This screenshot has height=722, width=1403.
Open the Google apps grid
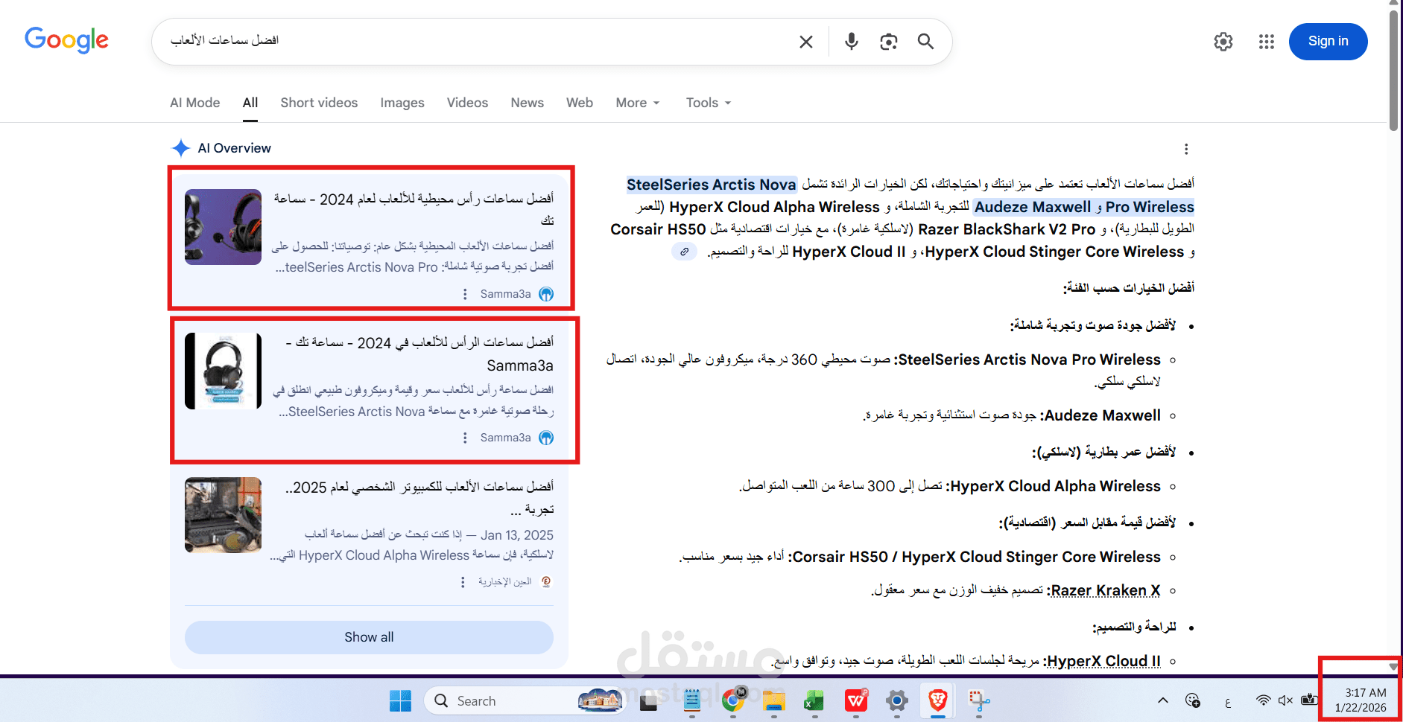1267,42
